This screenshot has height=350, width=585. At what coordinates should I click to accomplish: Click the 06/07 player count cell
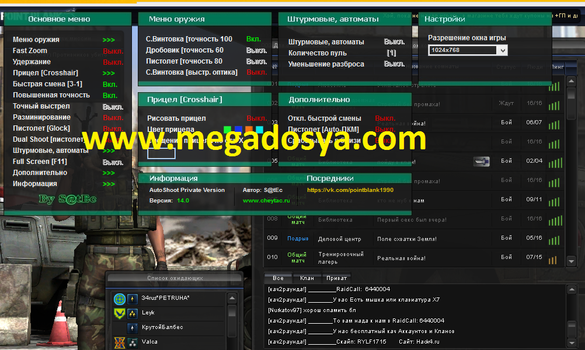pyautogui.click(x=534, y=123)
